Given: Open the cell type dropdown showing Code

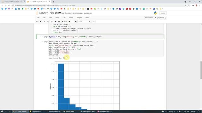Looking at the screenshot, I should pos(84,22).
